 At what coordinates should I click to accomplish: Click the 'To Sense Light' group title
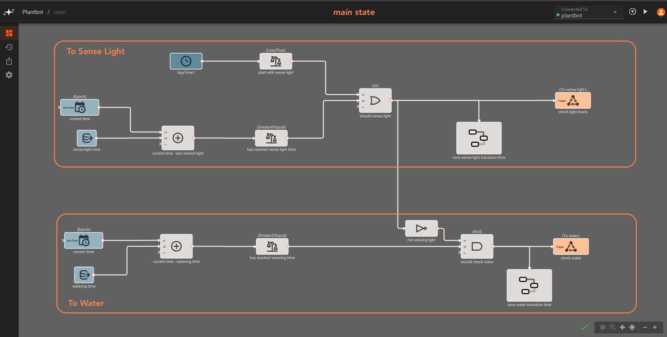96,52
